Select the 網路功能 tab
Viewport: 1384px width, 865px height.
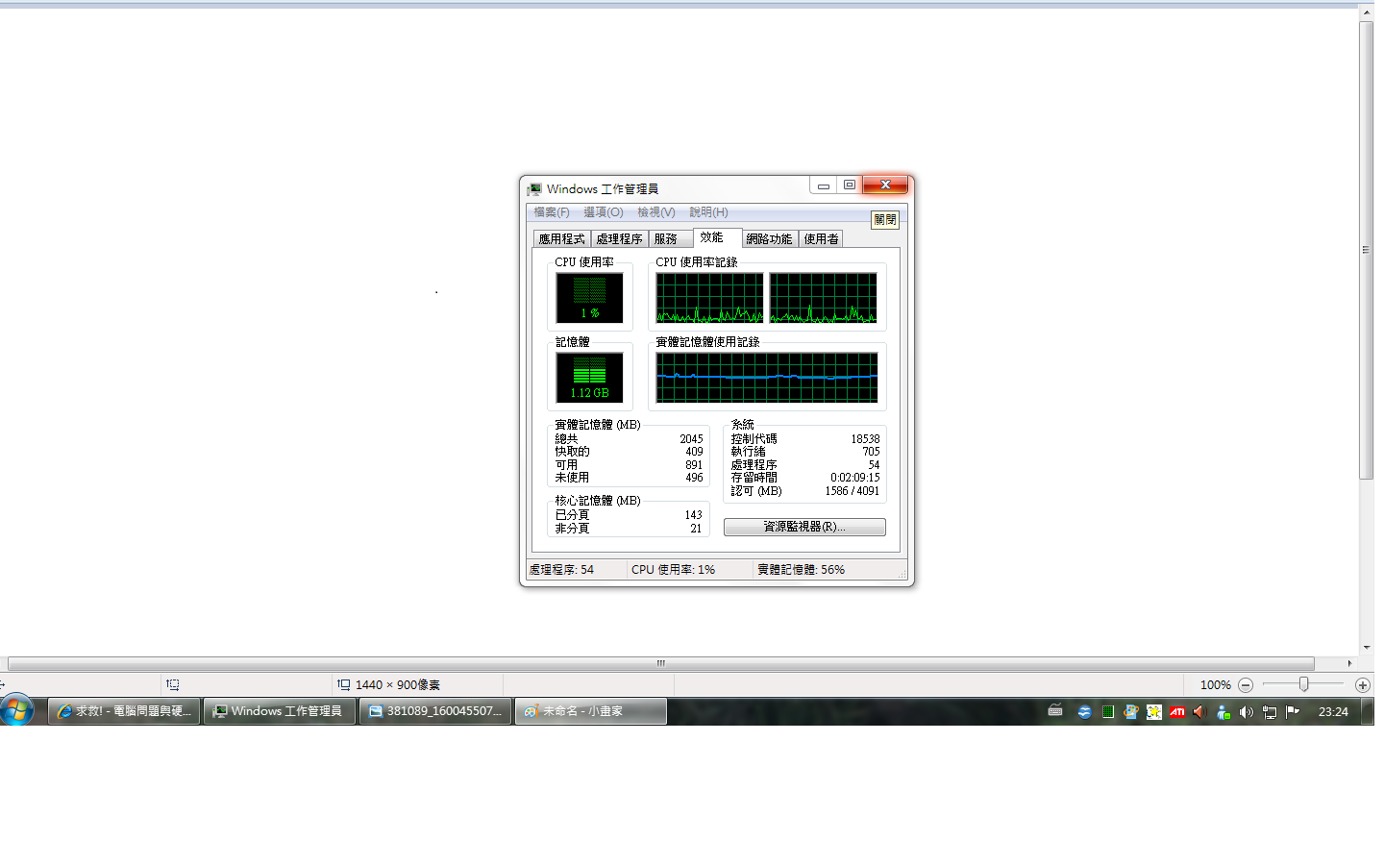pyautogui.click(x=769, y=239)
